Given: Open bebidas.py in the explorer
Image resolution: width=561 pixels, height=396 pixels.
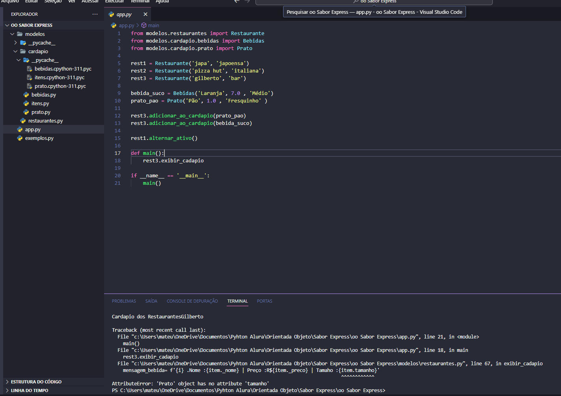Looking at the screenshot, I should [44, 95].
